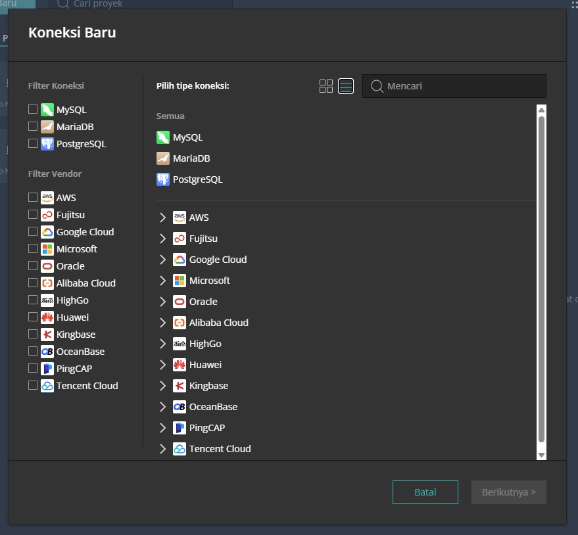Select list view mode for connections

tap(345, 85)
